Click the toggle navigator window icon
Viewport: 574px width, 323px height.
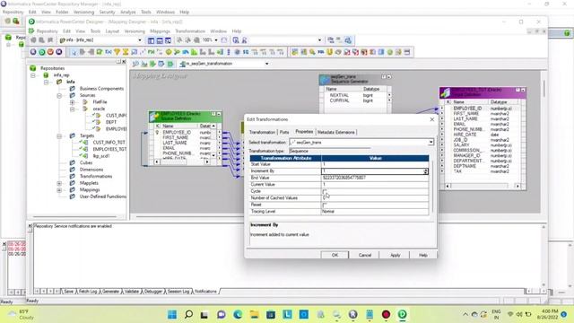151,40
